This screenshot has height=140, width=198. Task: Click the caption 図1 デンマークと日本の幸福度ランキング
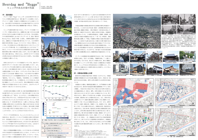(56, 100)
